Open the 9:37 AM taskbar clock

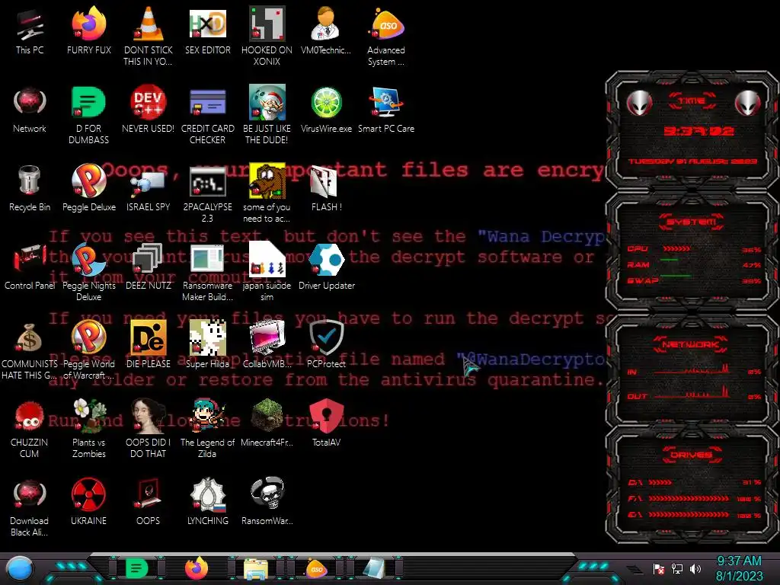point(739,568)
